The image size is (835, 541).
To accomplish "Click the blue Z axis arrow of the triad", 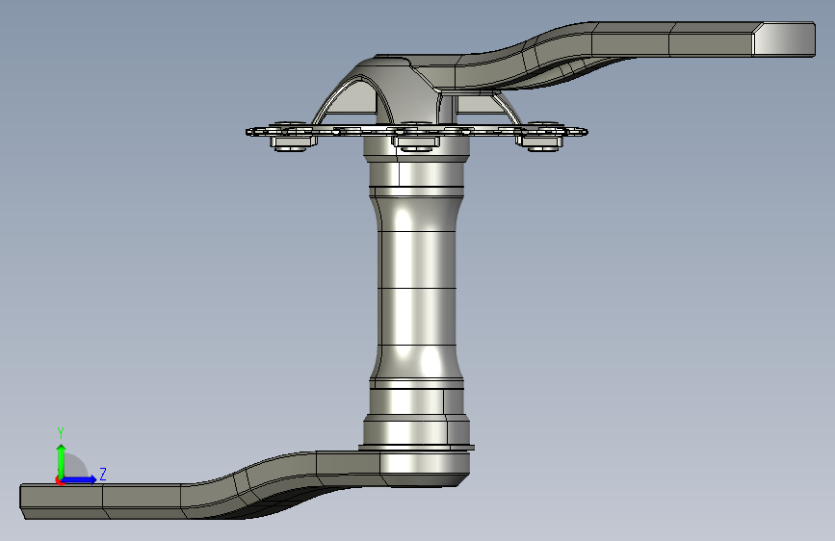I will point(79,479).
